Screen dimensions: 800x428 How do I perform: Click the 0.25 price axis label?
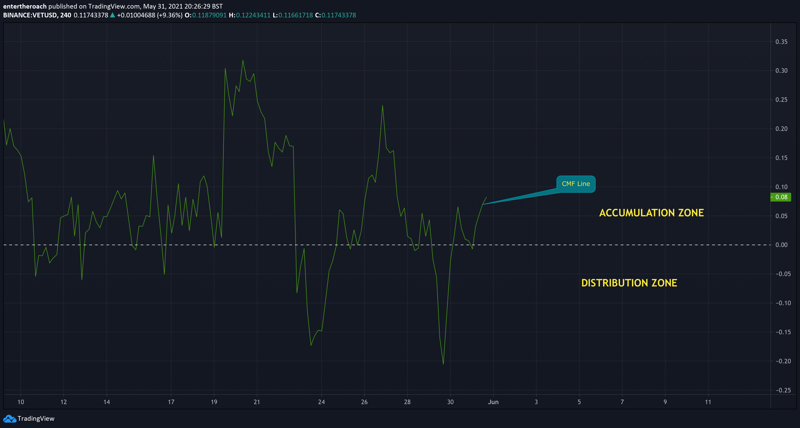point(781,100)
